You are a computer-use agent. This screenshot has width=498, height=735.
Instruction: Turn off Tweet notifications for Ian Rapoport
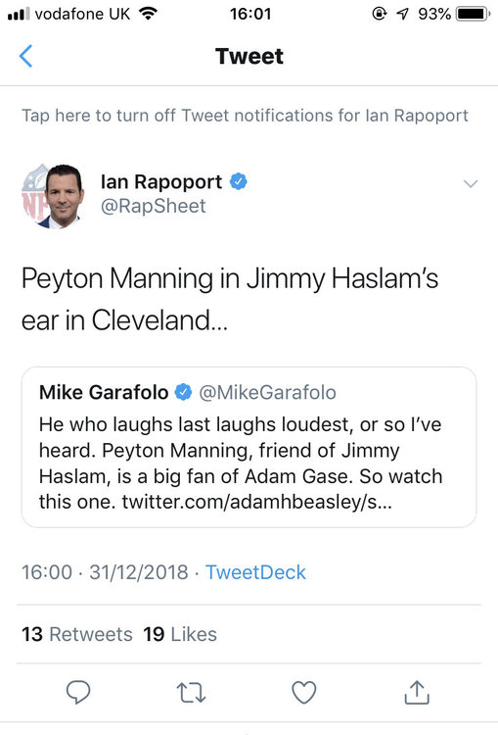(245, 116)
